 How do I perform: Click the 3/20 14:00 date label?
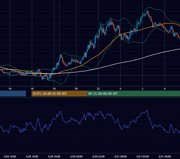coord(10,156)
